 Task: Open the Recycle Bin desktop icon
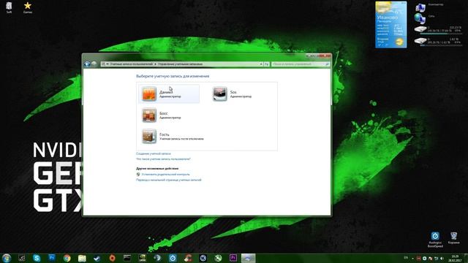click(453, 238)
